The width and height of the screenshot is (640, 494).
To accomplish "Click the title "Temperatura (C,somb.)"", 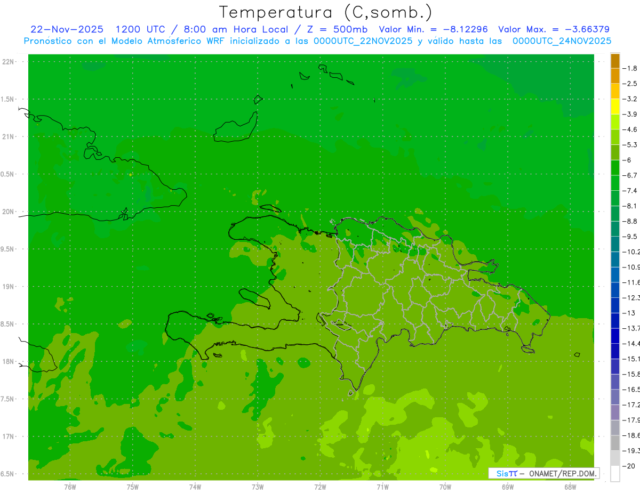I will pos(326,12).
